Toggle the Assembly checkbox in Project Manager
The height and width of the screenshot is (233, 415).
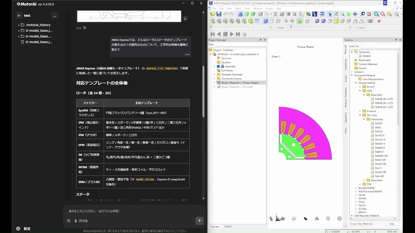click(218, 66)
